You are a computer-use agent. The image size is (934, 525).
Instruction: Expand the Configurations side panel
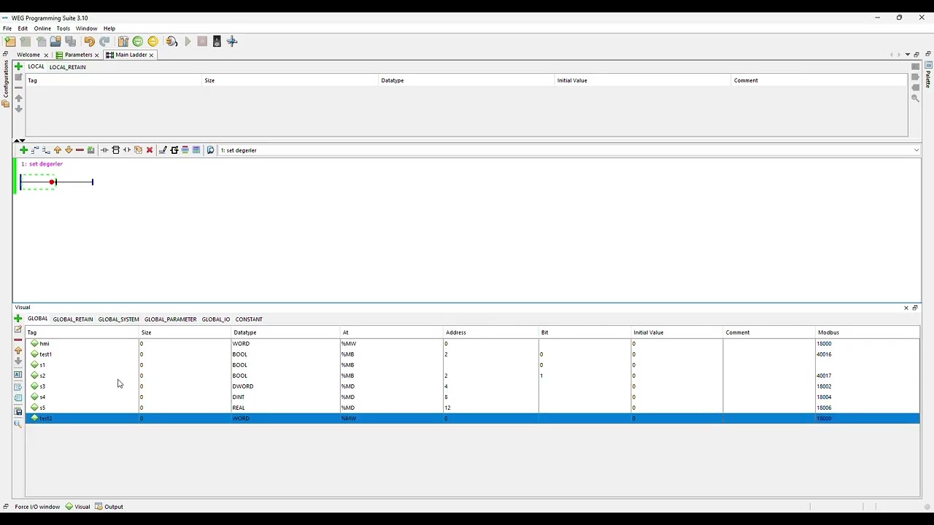coord(6,82)
